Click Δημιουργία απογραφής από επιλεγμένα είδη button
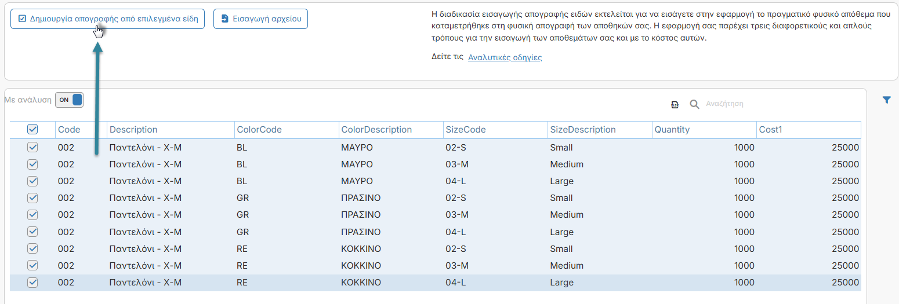 point(107,19)
